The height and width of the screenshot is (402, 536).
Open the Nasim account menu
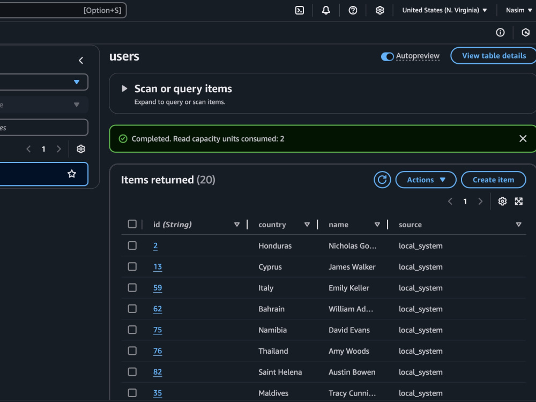pyautogui.click(x=518, y=10)
